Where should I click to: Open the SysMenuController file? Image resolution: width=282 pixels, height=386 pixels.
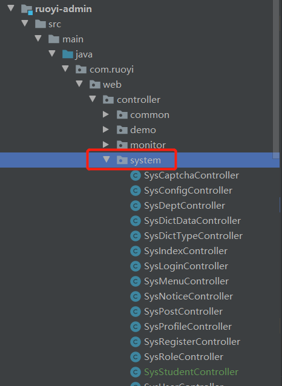186,281
